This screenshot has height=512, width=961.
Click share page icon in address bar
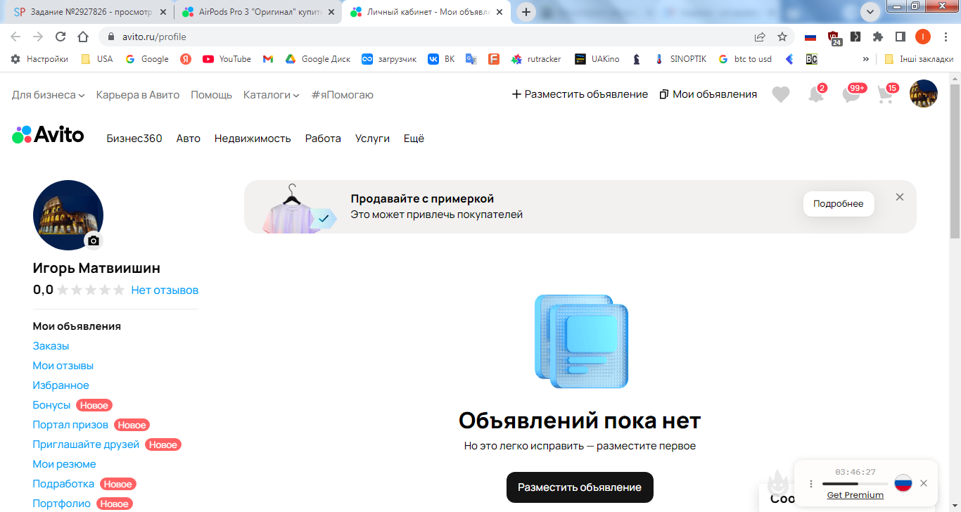(760, 37)
